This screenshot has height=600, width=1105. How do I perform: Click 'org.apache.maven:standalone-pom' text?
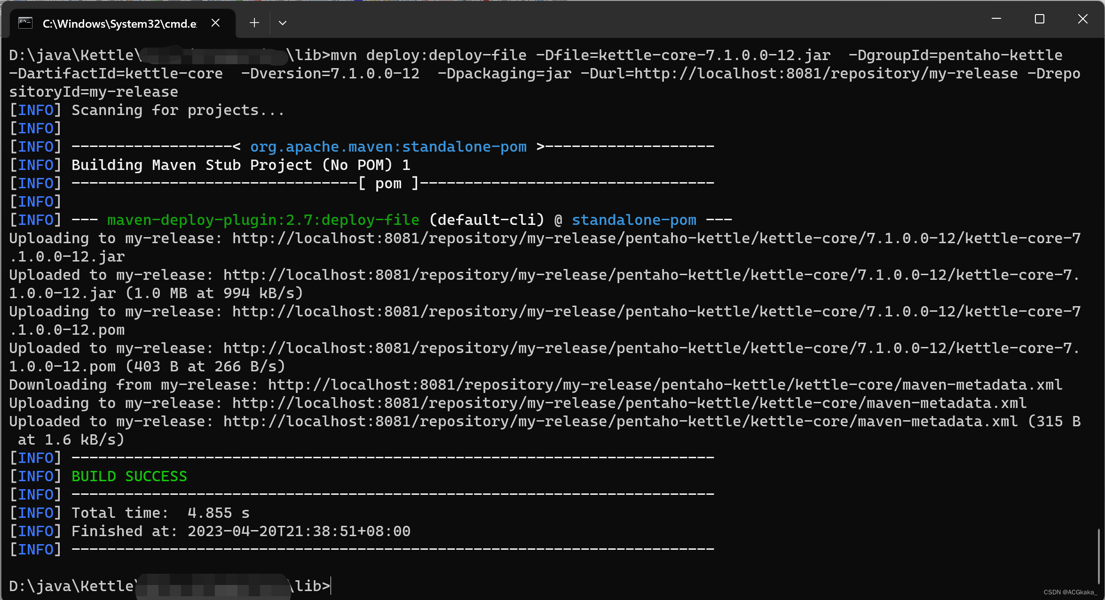pyautogui.click(x=388, y=146)
